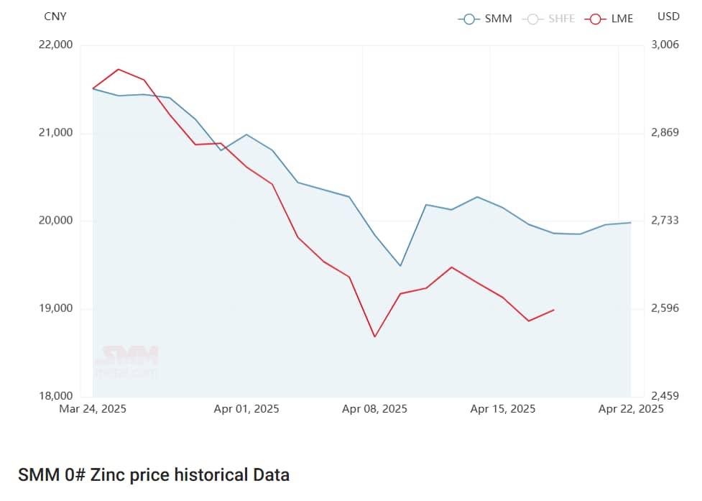Select the Apr 08, 2025 axis label
Viewport: 702px width, 501px height.
(374, 409)
